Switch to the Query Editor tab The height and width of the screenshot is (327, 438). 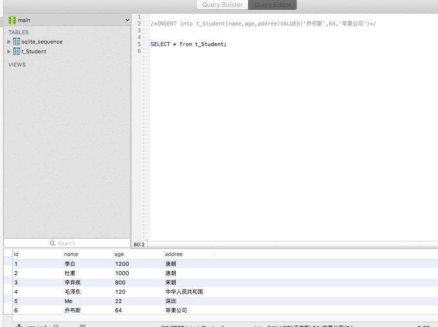click(273, 5)
